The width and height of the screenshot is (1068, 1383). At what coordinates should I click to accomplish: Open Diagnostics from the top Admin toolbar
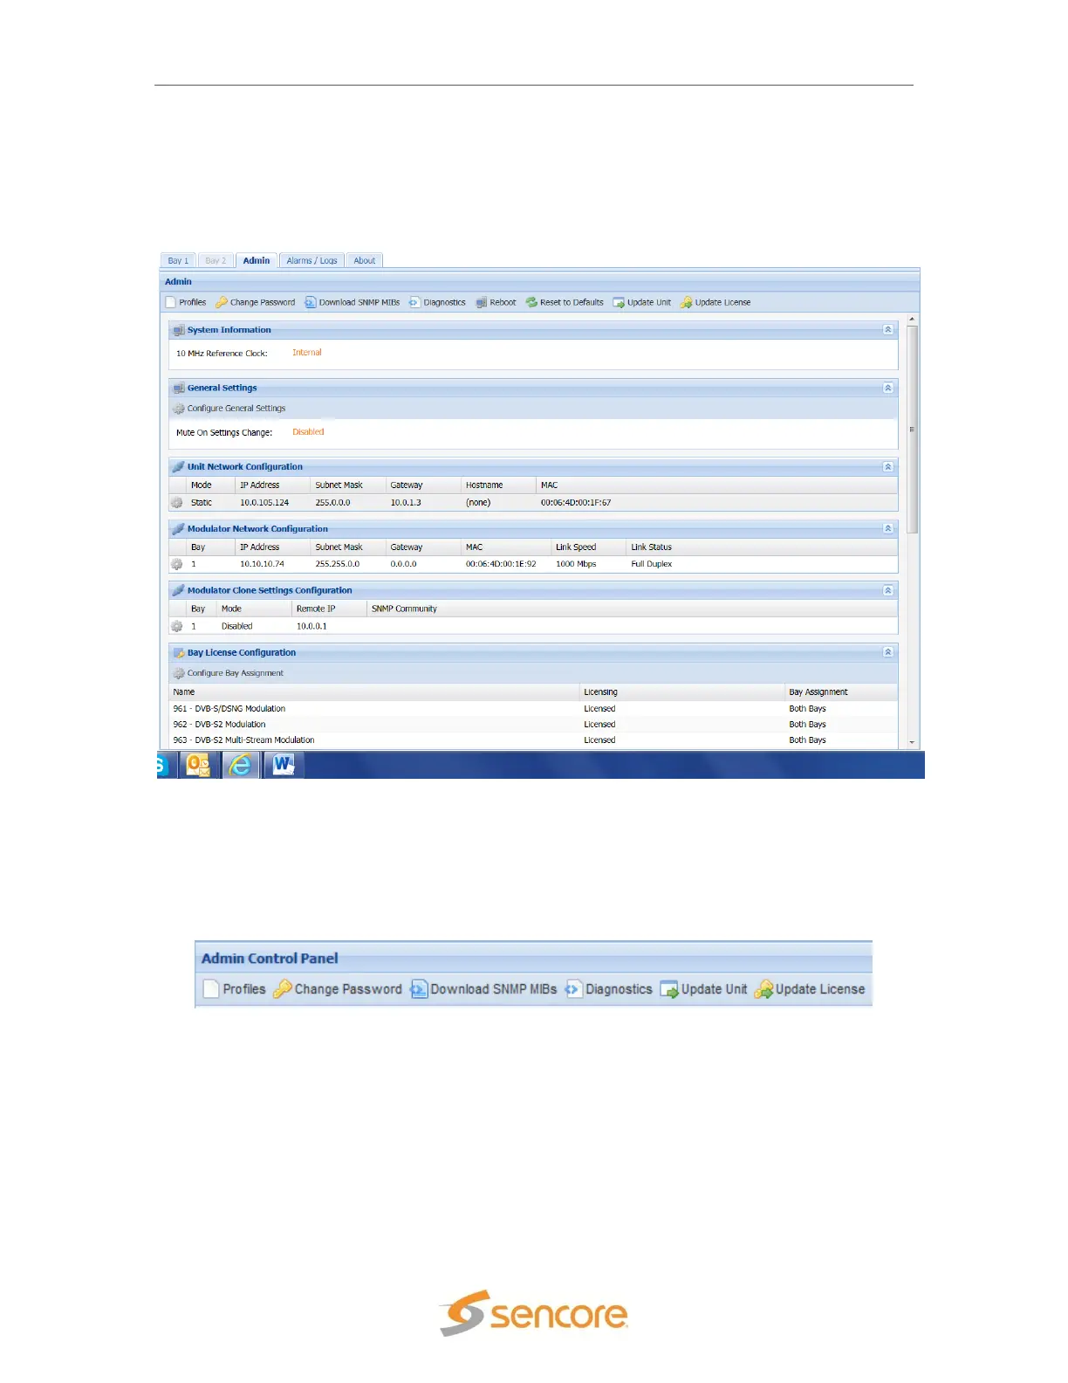tap(437, 302)
